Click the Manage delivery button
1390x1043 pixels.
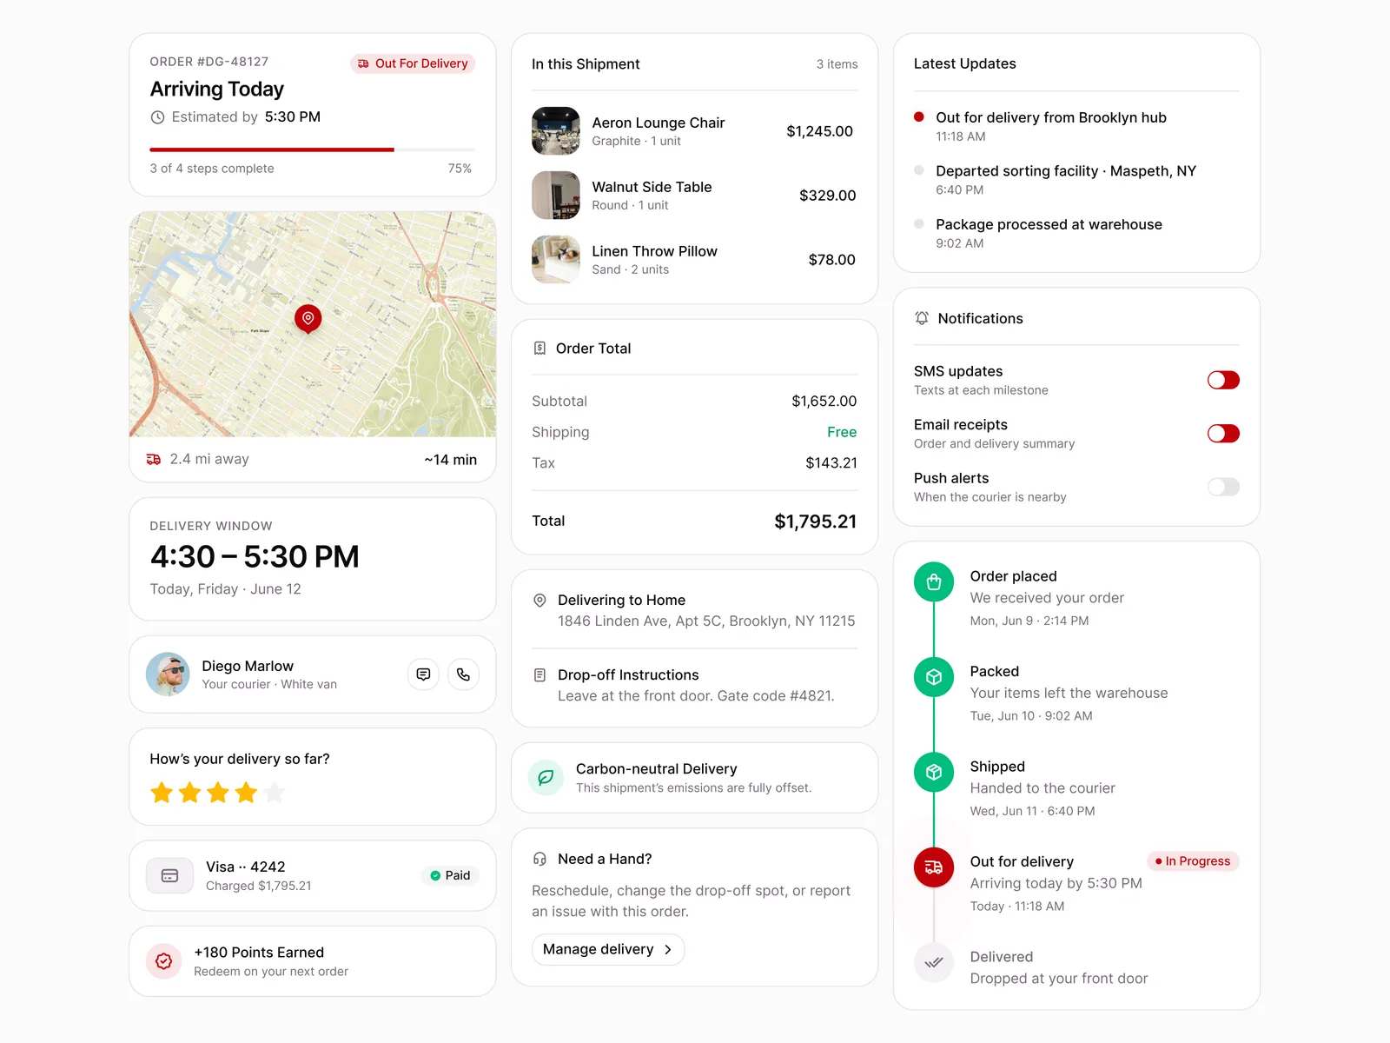[608, 949]
